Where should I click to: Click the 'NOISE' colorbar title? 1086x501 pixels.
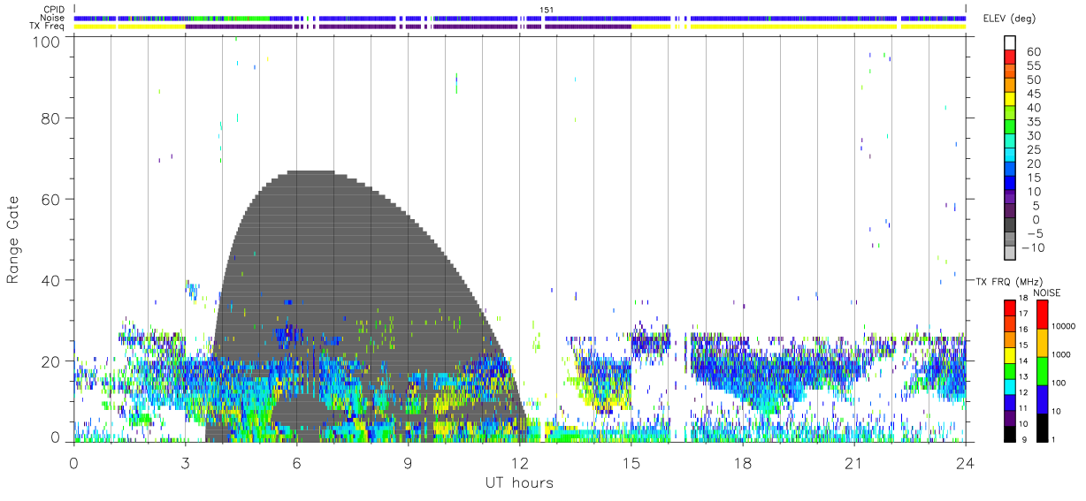point(1045,292)
